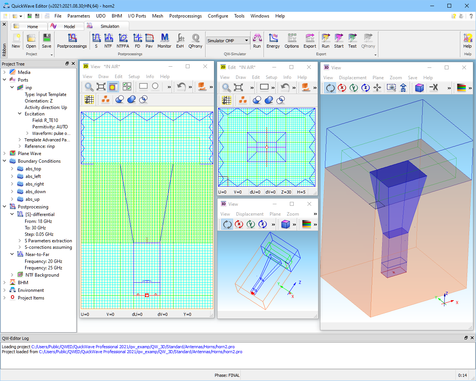Click the Postprocessings ribbon icon
This screenshot has height=381, width=476.
72,41
